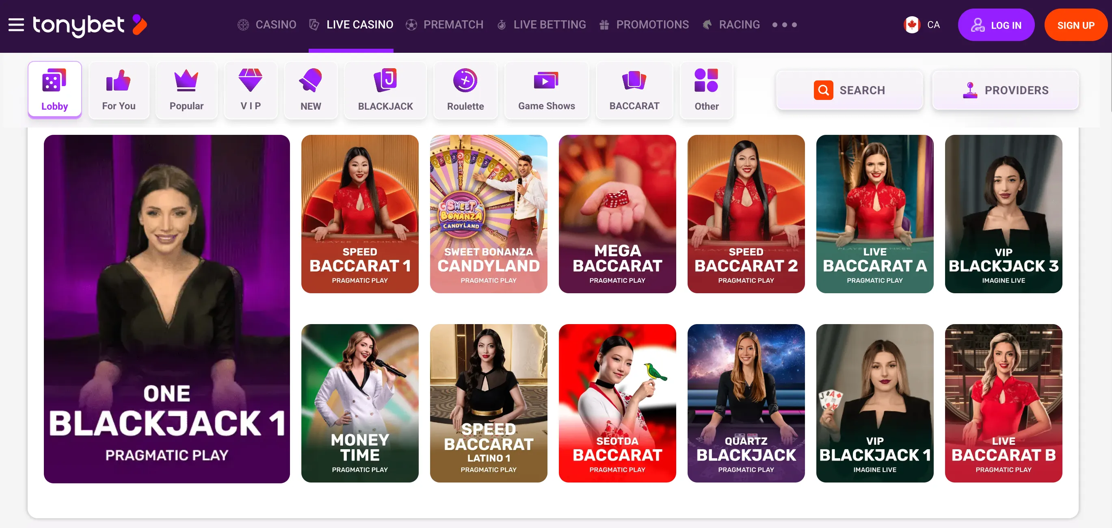Open Money Time game
The width and height of the screenshot is (1112, 528).
click(360, 403)
